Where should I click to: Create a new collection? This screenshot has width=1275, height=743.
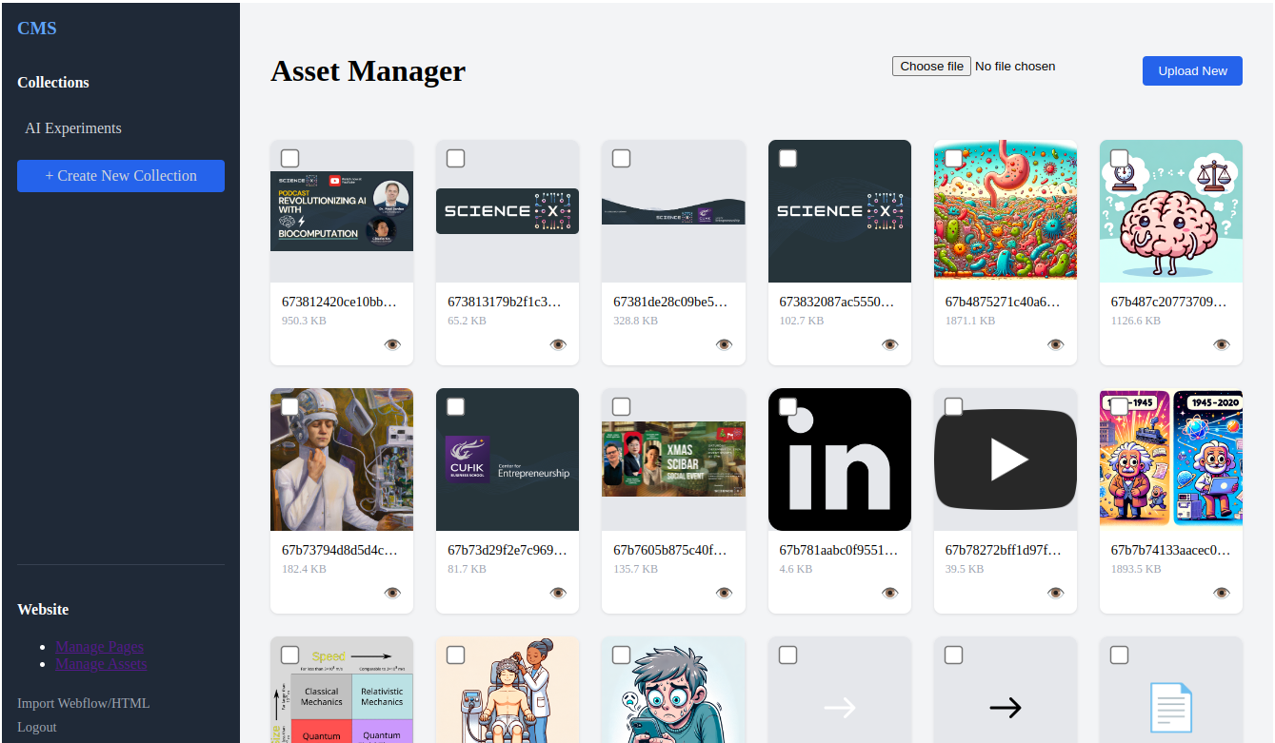tap(121, 176)
